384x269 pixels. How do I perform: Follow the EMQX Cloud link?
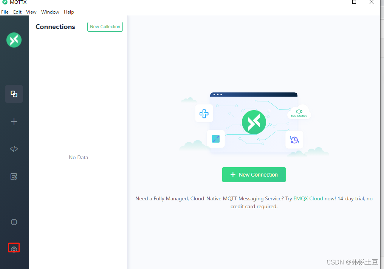pos(308,198)
